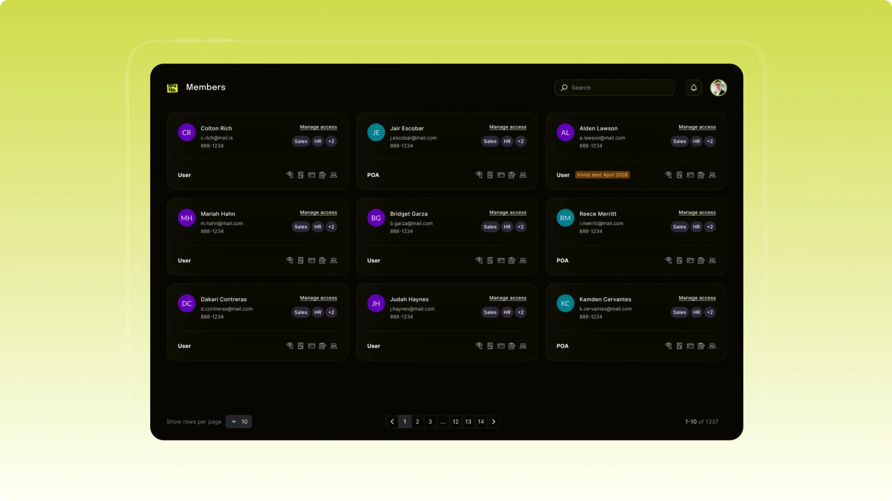Viewport: 892px width, 501px height.
Task: Open Manage access for Colton Rich
Action: (318, 127)
